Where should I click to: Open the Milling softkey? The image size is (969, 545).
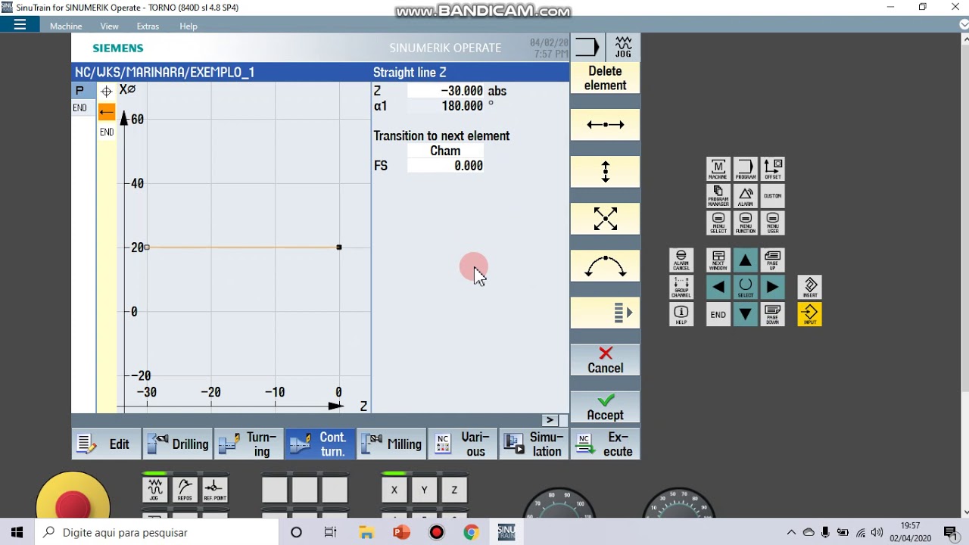[391, 444]
